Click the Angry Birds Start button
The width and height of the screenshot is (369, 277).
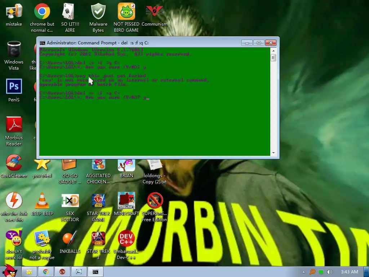(x=10, y=271)
